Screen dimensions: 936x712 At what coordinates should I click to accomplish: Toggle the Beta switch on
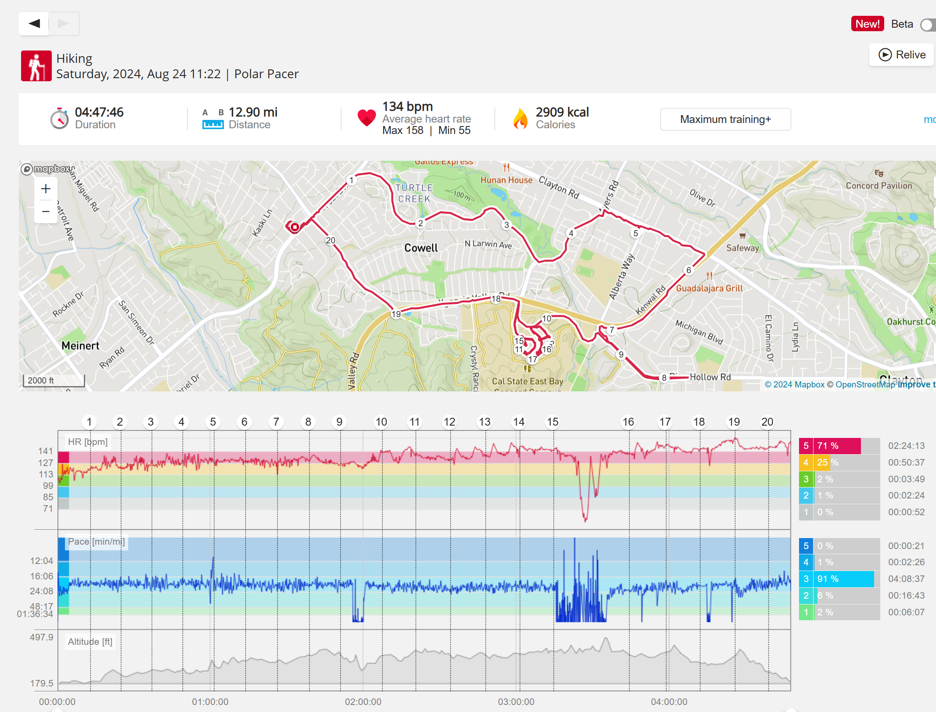click(x=928, y=25)
